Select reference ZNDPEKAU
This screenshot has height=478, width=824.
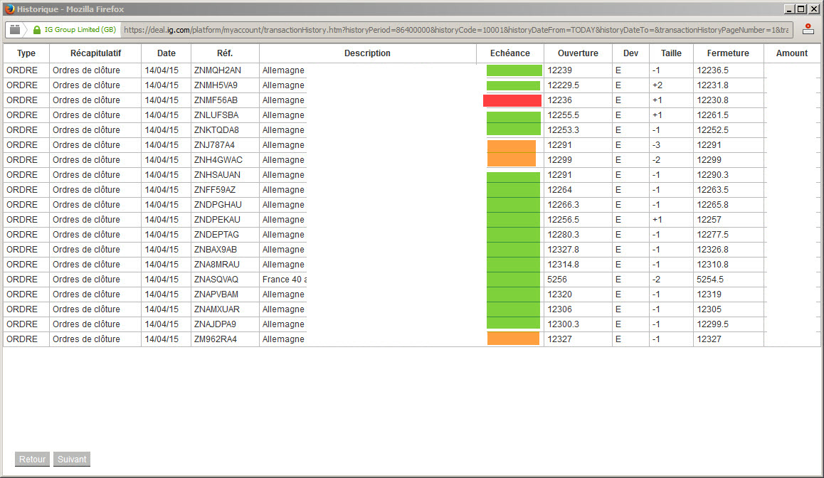tap(217, 220)
